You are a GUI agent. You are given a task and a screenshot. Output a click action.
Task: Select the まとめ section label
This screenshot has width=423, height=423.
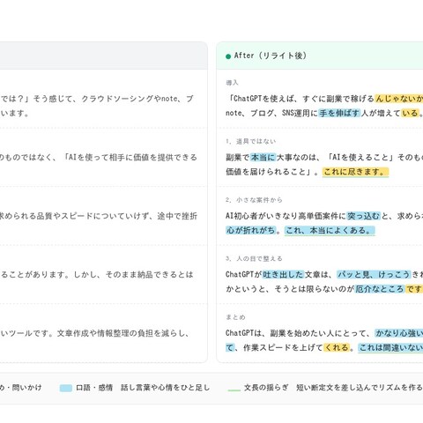pos(235,317)
